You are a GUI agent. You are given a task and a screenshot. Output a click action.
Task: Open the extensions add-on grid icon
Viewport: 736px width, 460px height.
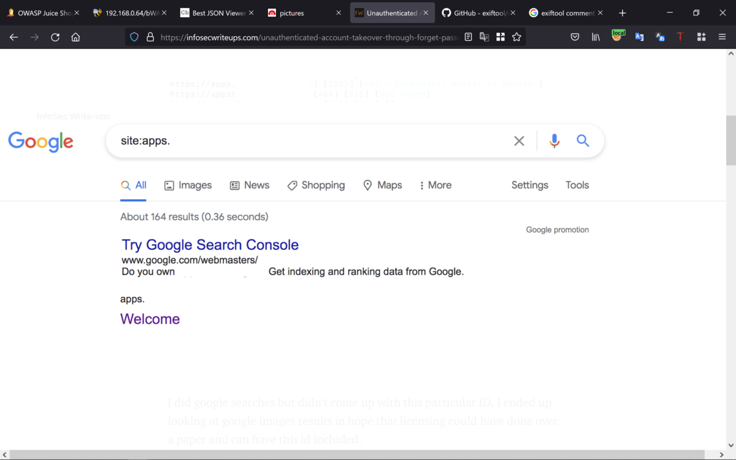pos(702,37)
